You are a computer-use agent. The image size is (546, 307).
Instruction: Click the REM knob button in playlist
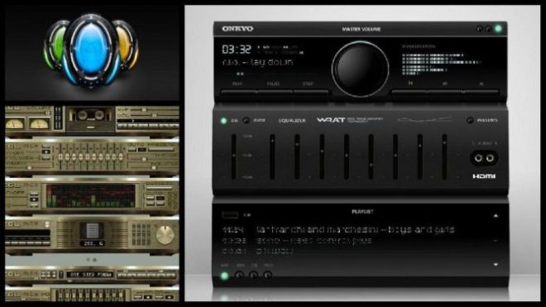click(239, 276)
